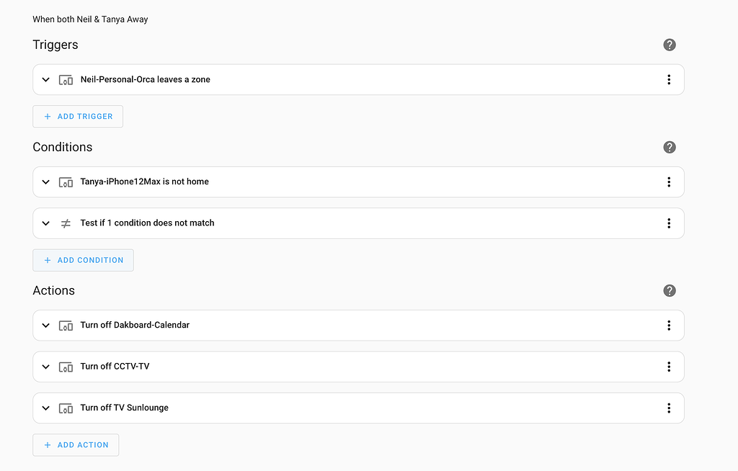Image resolution: width=738 pixels, height=471 pixels.
Task: Click the device icon on Turn off TV Sunlounge
Action: click(x=66, y=407)
